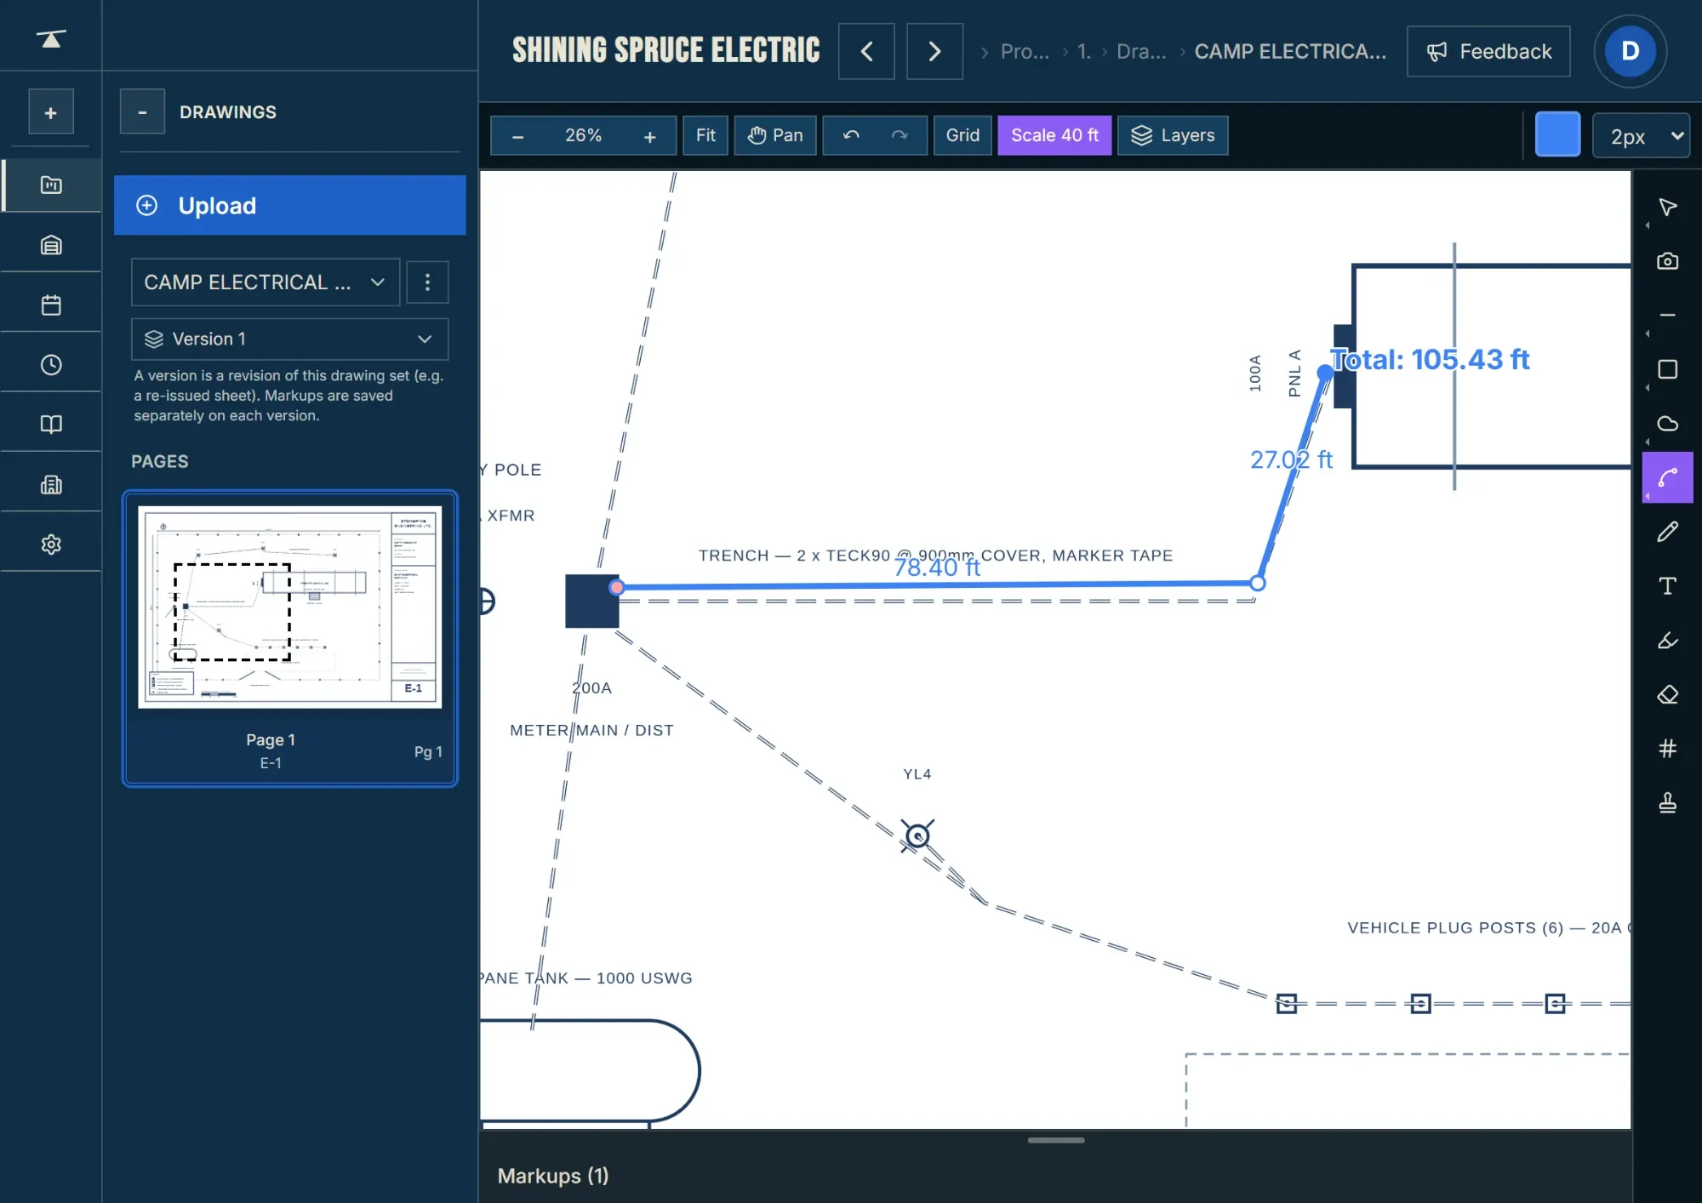Toggle the Grid overlay
The height and width of the screenshot is (1203, 1702).
(x=962, y=135)
